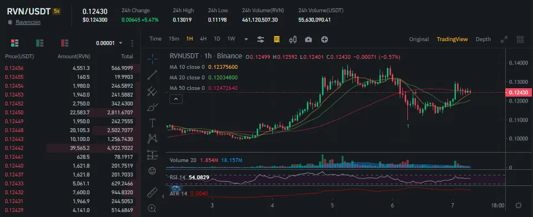Click the blue chart icon above ATR

[176, 188]
